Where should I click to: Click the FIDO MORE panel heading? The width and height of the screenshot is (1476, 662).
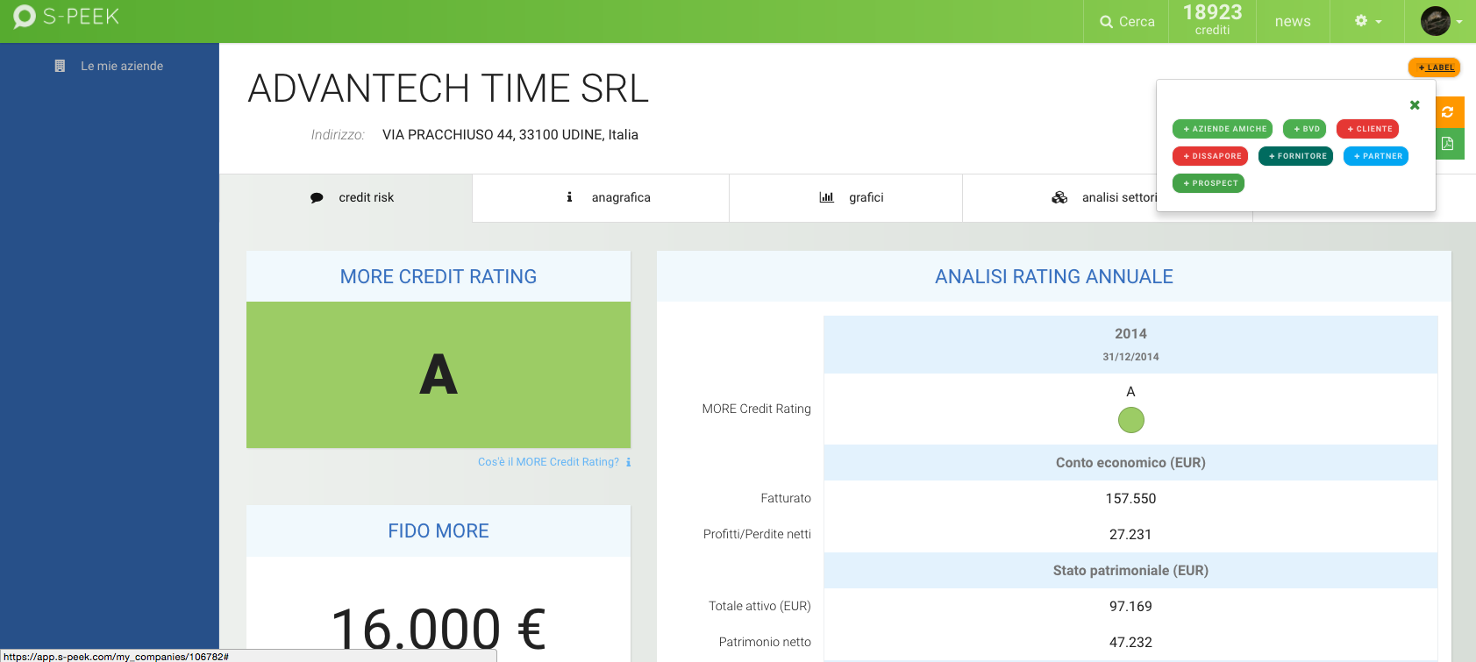click(439, 531)
